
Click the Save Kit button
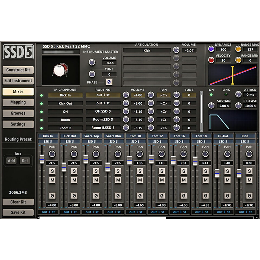(x=18, y=212)
